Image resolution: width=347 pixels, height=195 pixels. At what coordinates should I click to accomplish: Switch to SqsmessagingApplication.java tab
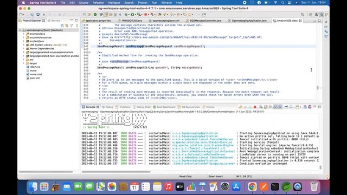(247, 21)
